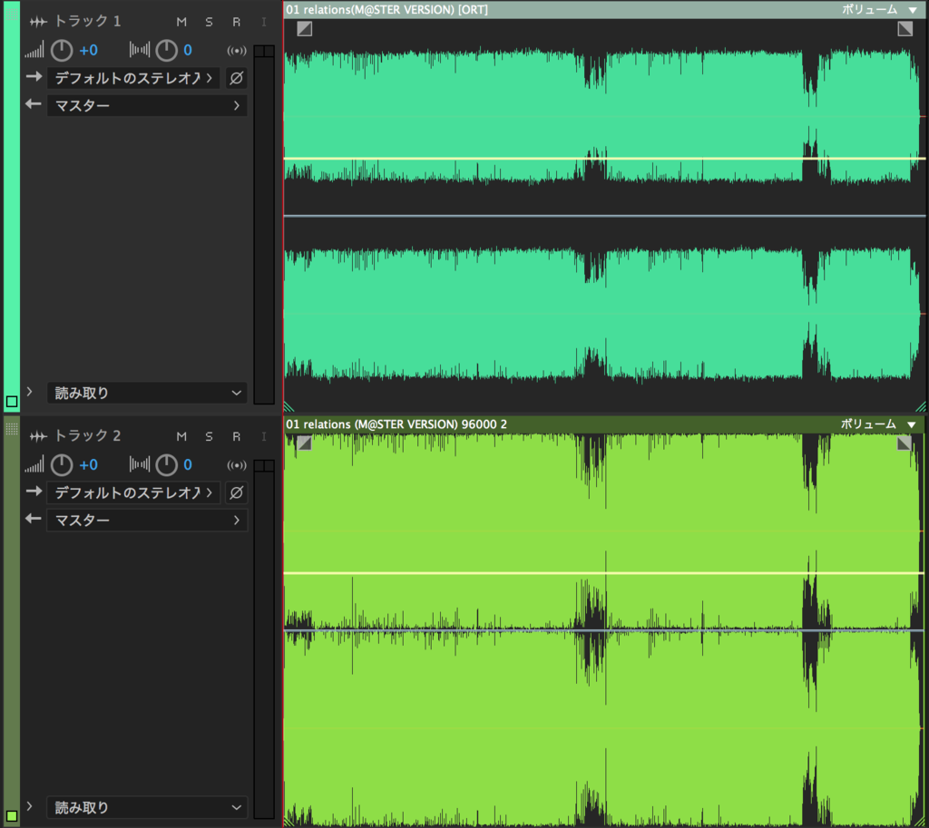The width and height of the screenshot is (929, 828).
Task: Click Track 1 level meter
Action: coord(264,225)
